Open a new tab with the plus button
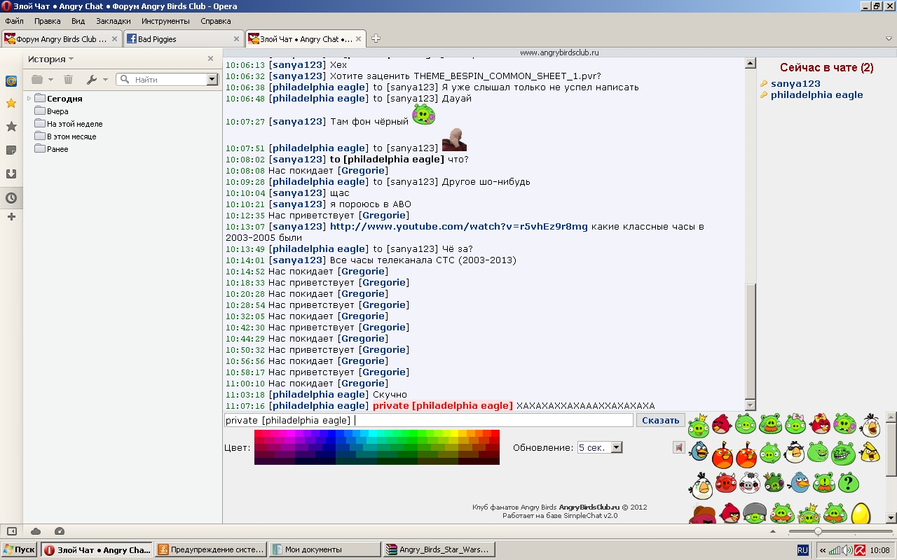This screenshot has width=897, height=560. tap(376, 38)
